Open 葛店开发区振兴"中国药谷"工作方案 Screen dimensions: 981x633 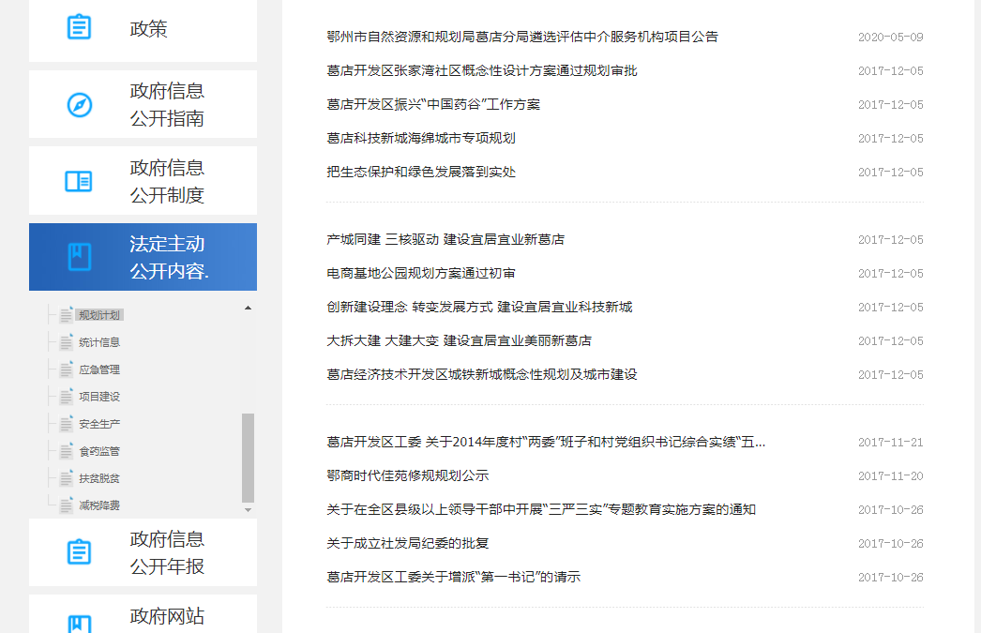(x=433, y=104)
